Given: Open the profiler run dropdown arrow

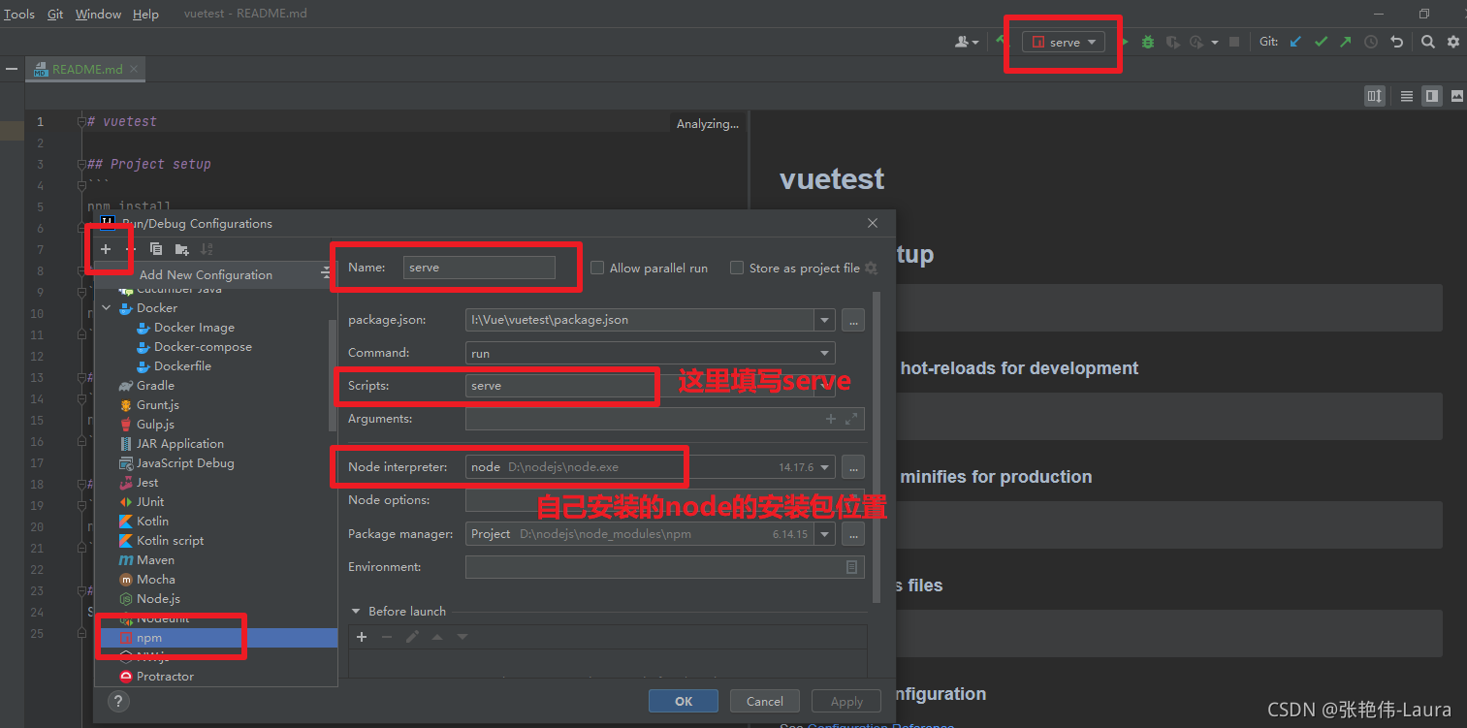Looking at the screenshot, I should click(1215, 42).
